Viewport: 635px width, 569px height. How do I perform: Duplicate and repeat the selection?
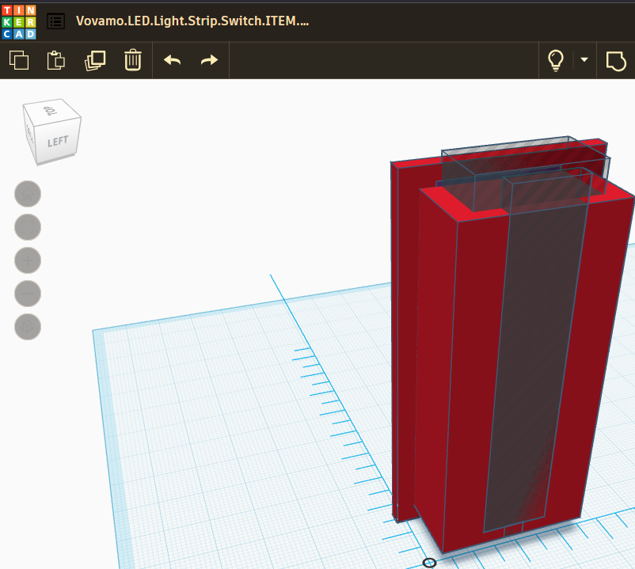pyautogui.click(x=95, y=60)
